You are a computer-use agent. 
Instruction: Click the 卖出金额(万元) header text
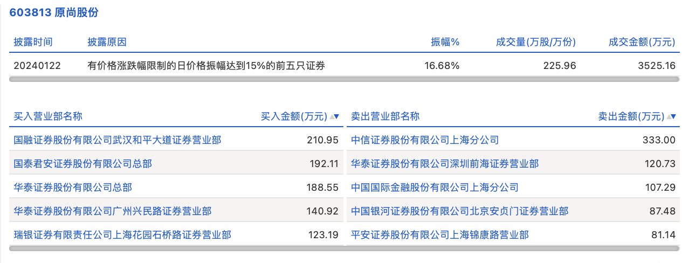click(631, 116)
